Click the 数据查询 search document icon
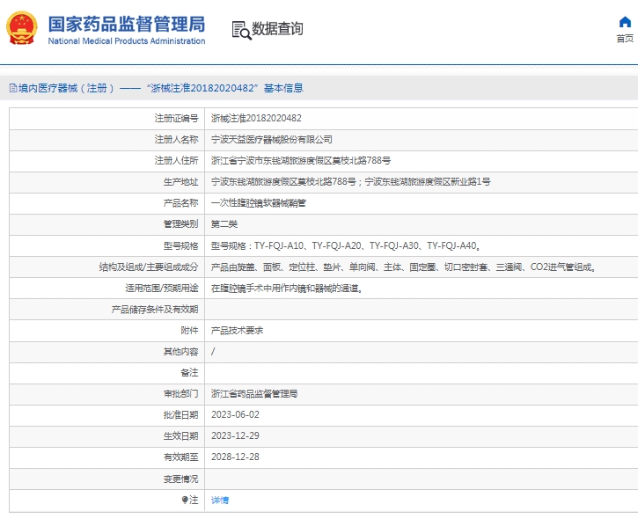This screenshot has height=519, width=638. (242, 31)
